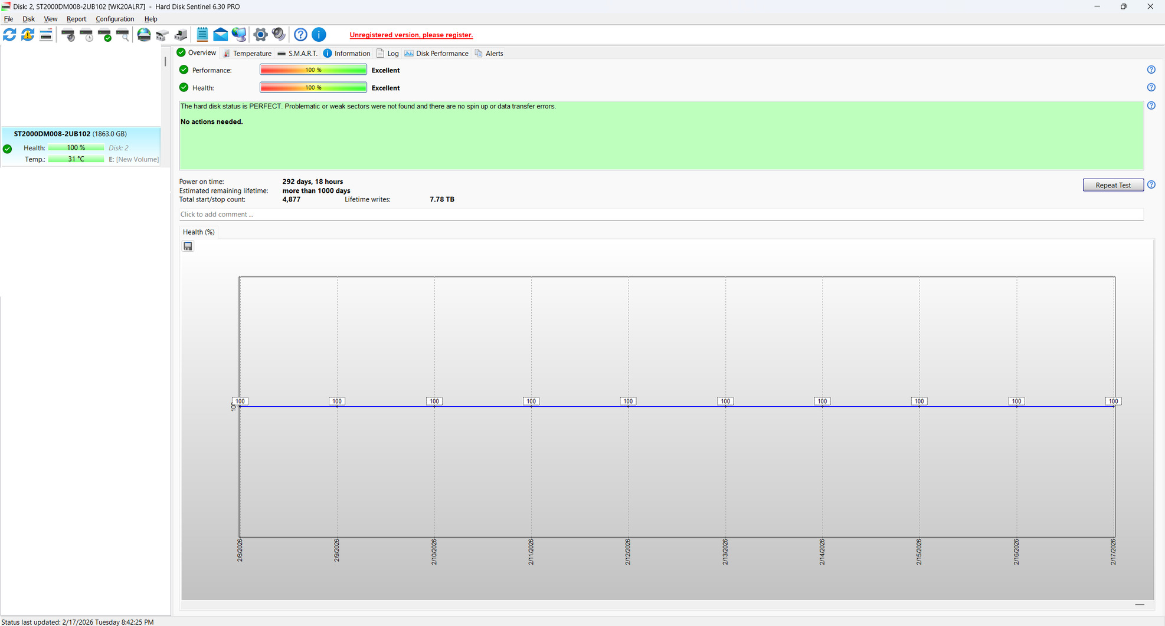The image size is (1165, 626).
Task: Click the 100 data label above 2/8/2026
Action: click(x=240, y=401)
